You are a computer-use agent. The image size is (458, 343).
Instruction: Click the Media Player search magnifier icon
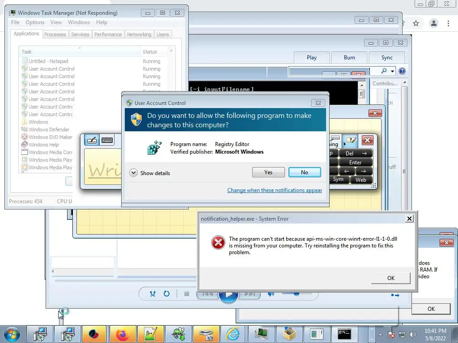click(x=384, y=71)
